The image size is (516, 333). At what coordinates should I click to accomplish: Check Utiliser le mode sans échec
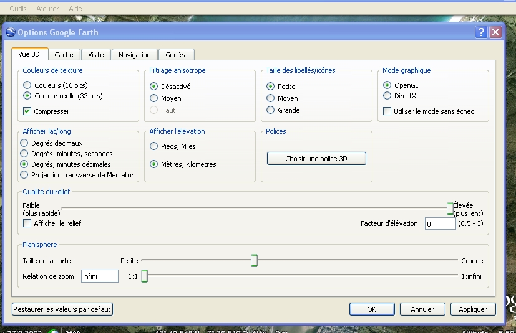pos(387,111)
